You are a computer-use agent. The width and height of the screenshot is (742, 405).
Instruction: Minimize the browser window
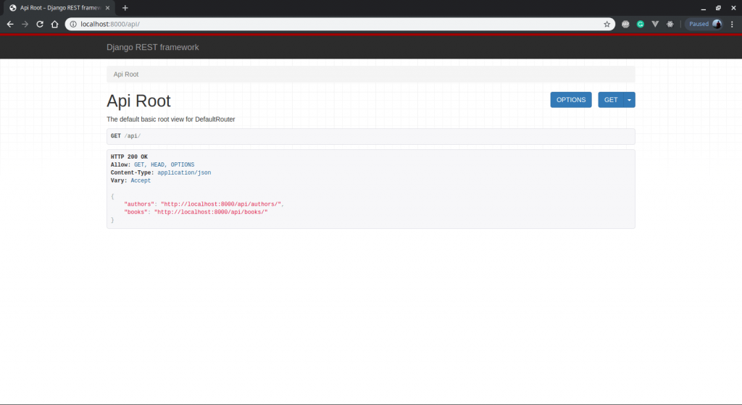coord(703,8)
